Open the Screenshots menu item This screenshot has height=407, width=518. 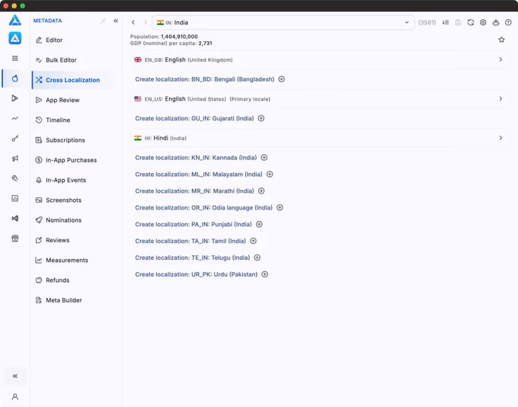[73, 200]
